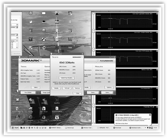Open the Orthos desktop icon
The width and height of the screenshot is (167, 138).
[x=57, y=14]
